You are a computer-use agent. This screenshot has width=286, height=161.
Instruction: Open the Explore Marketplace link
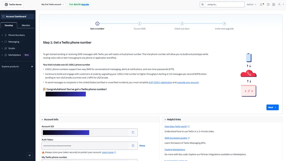[175, 150]
